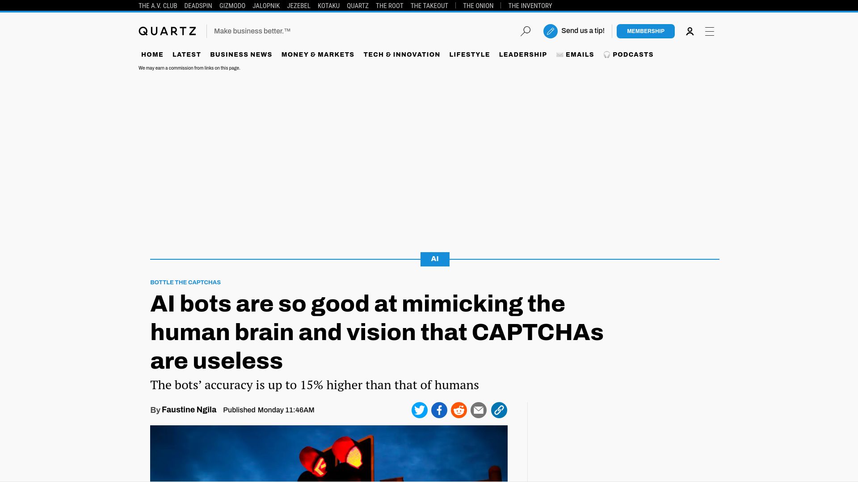Visit Gizmodo in top bar
This screenshot has width=858, height=482.
click(232, 6)
